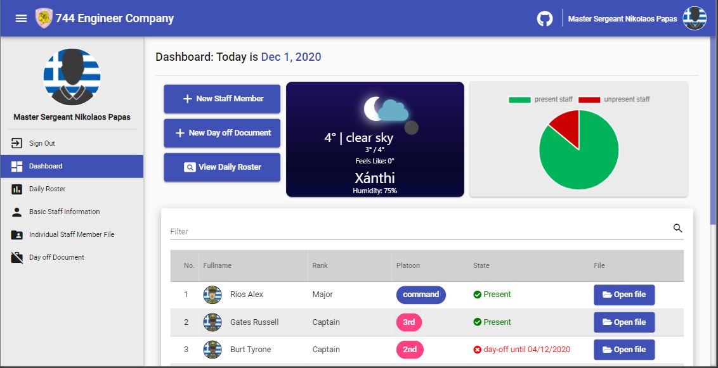Click the large sidebar profile picture
This screenshot has width=718, height=368.
click(72, 77)
